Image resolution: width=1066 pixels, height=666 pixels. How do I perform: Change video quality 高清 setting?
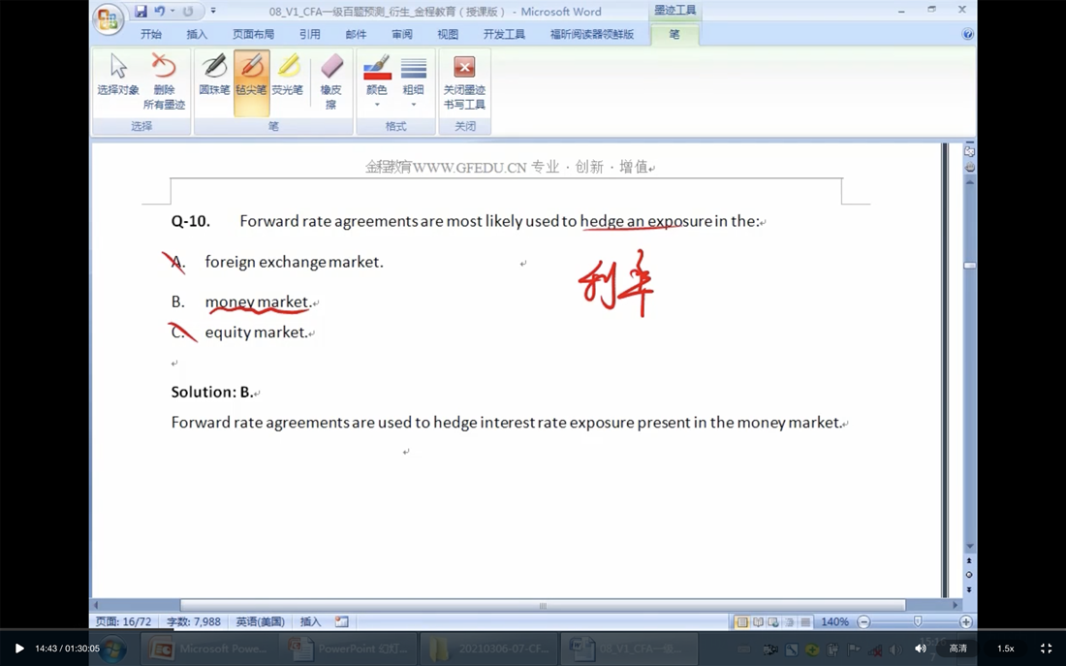[x=957, y=649]
